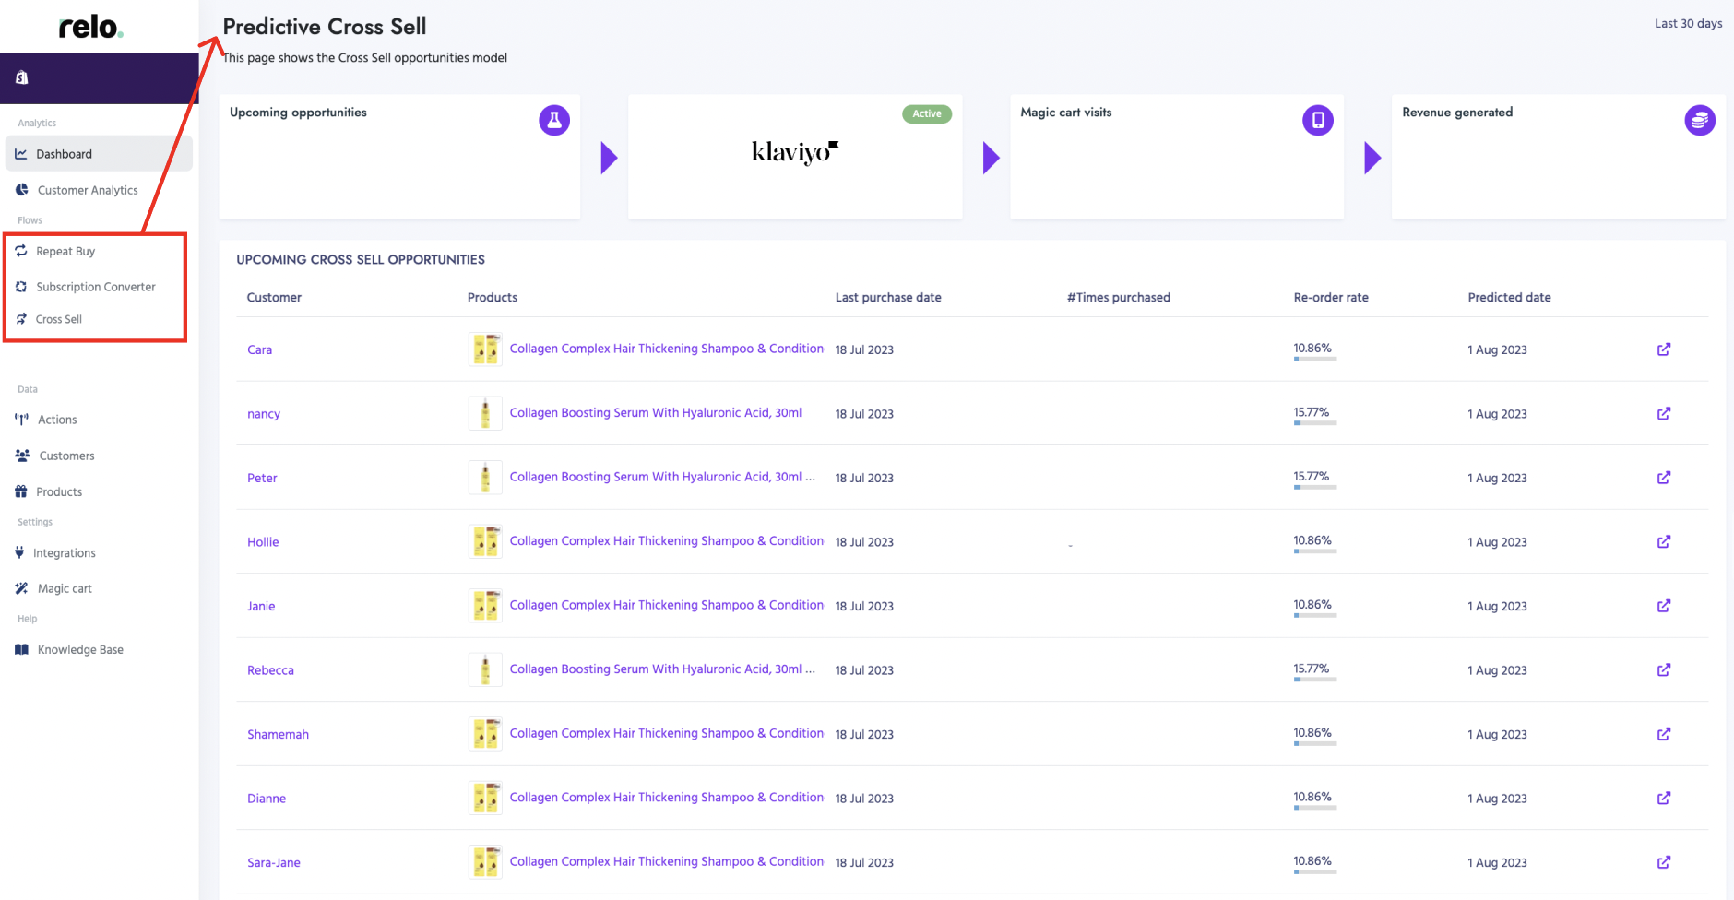Open customer Dianne's profile link
The width and height of the screenshot is (1734, 900).
pyautogui.click(x=267, y=799)
